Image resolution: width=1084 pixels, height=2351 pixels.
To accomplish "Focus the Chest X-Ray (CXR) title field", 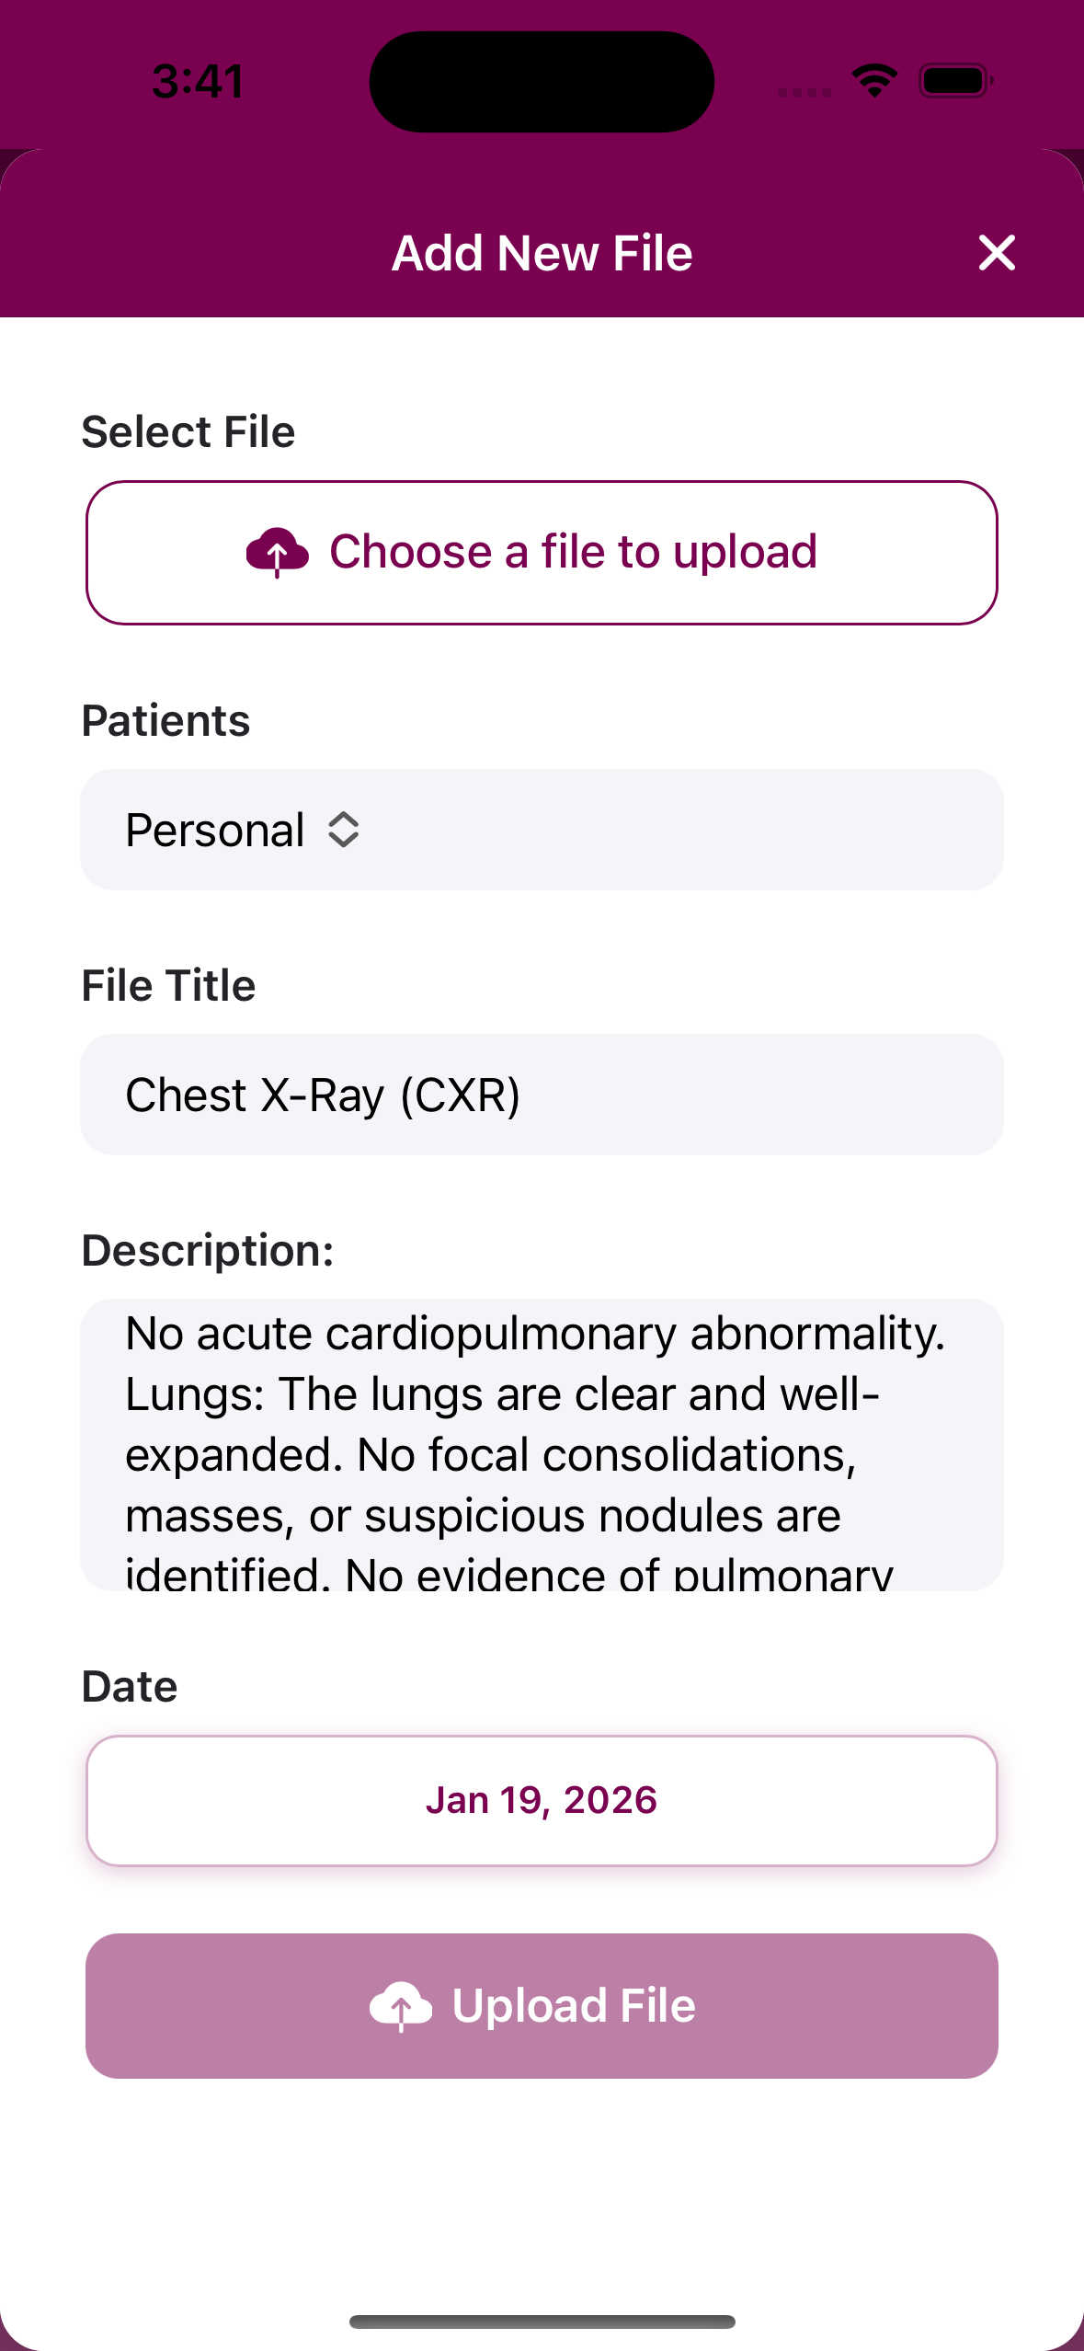I will coord(541,1095).
